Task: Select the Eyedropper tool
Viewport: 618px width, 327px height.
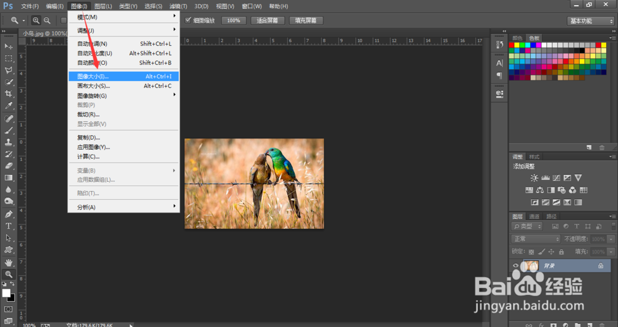Action: click(8, 106)
